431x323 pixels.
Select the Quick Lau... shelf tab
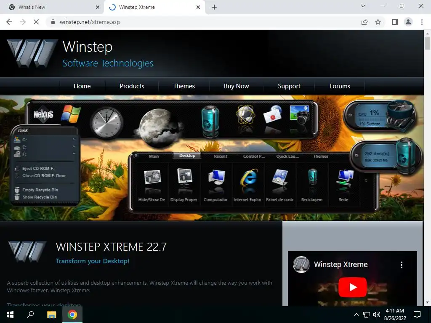click(287, 156)
